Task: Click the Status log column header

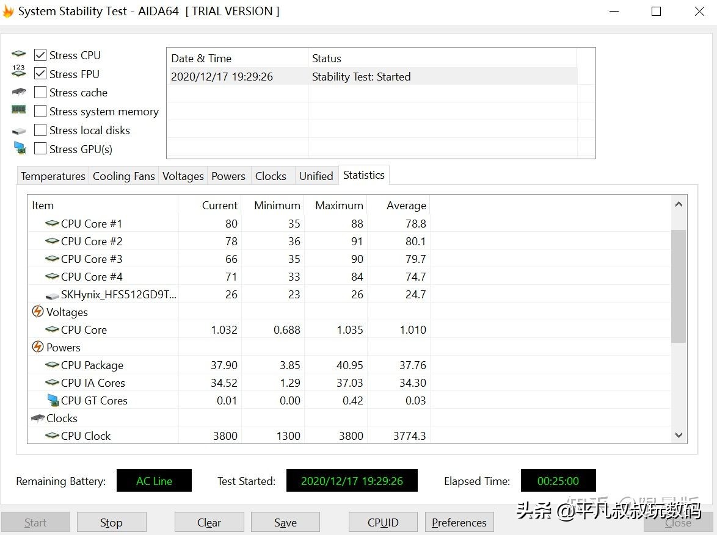Action: click(442, 58)
